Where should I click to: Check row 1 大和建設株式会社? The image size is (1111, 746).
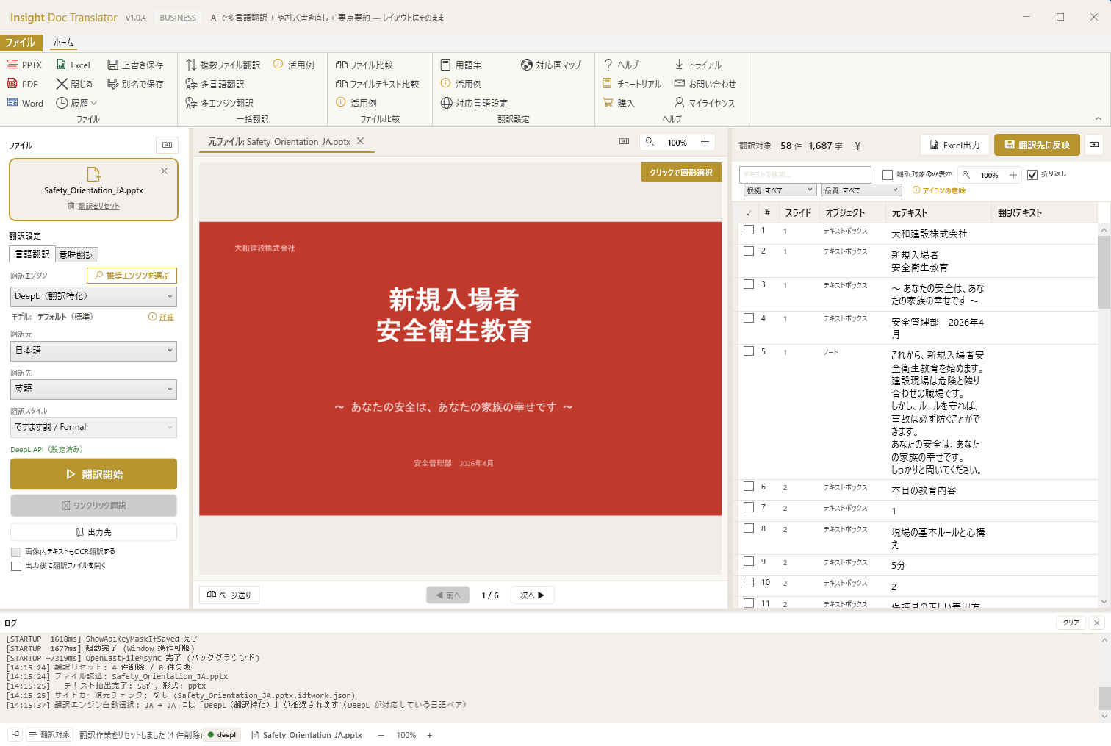749,230
